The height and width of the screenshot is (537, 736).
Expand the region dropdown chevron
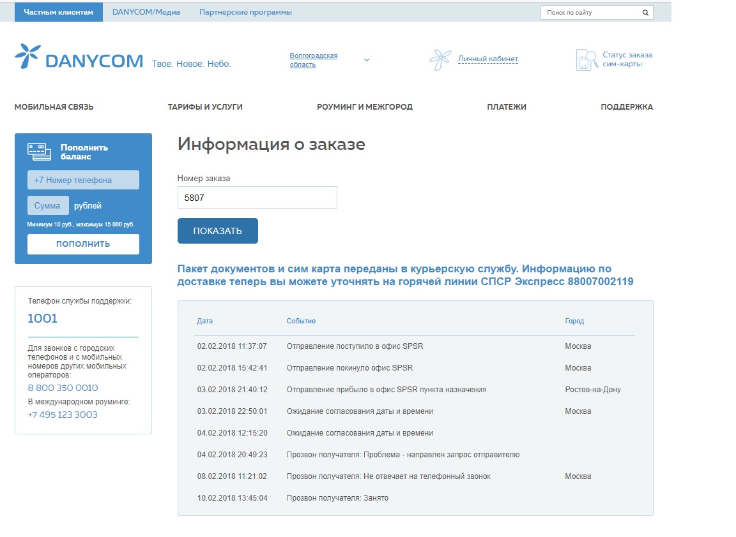point(367,60)
